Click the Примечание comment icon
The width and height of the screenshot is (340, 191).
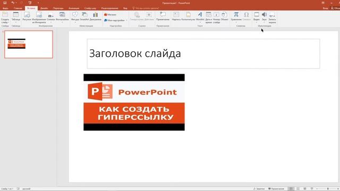tap(163, 16)
